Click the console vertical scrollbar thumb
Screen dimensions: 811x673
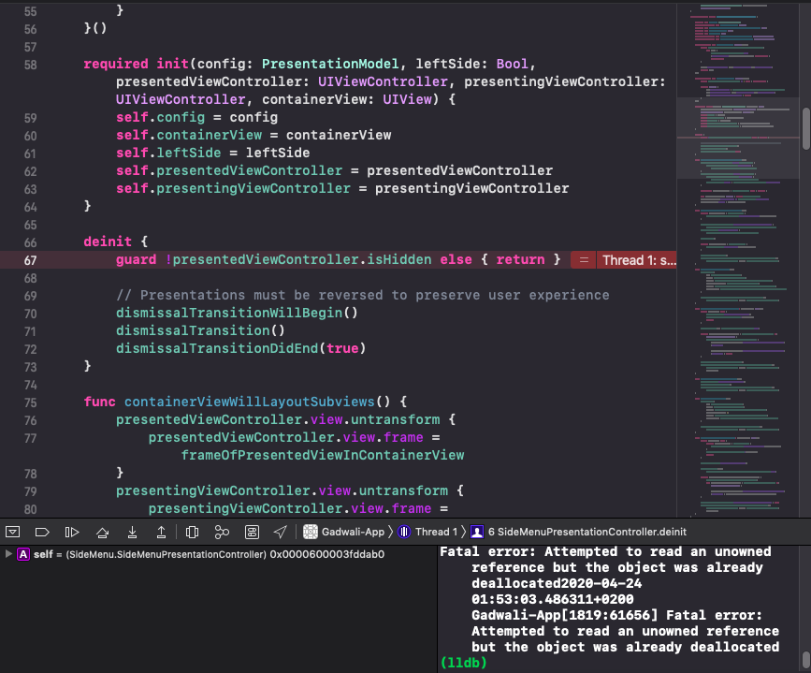point(805,661)
